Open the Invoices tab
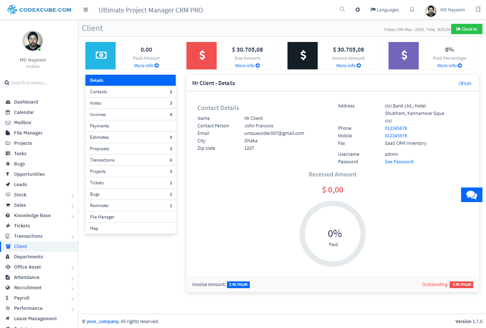This screenshot has width=486, height=328. [x=131, y=115]
